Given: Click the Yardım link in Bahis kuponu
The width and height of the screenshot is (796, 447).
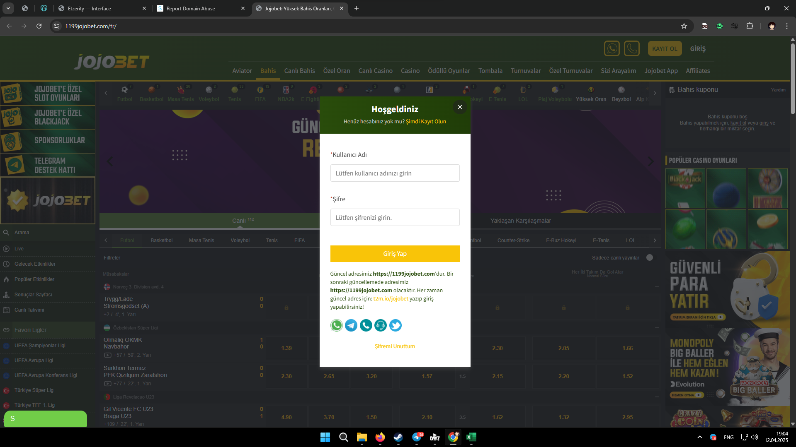Looking at the screenshot, I should tap(778, 90).
